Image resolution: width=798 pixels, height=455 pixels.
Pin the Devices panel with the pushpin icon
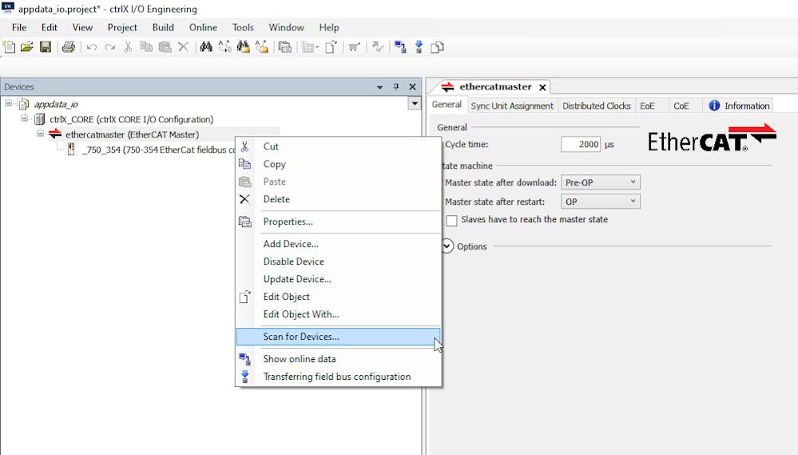(x=396, y=87)
